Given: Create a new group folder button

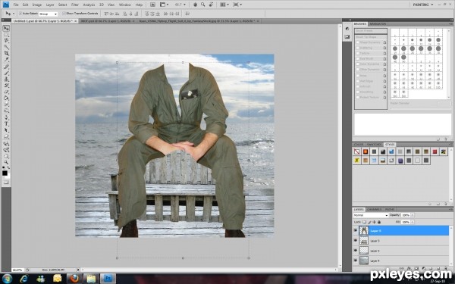Looking at the screenshot, I should click(x=431, y=269).
